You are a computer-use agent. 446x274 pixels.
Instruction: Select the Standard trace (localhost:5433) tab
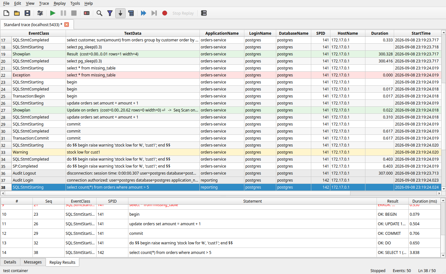pyautogui.click(x=37, y=25)
